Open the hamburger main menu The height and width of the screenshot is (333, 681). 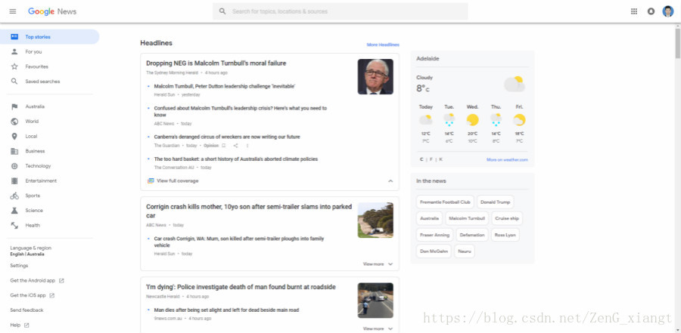click(13, 11)
